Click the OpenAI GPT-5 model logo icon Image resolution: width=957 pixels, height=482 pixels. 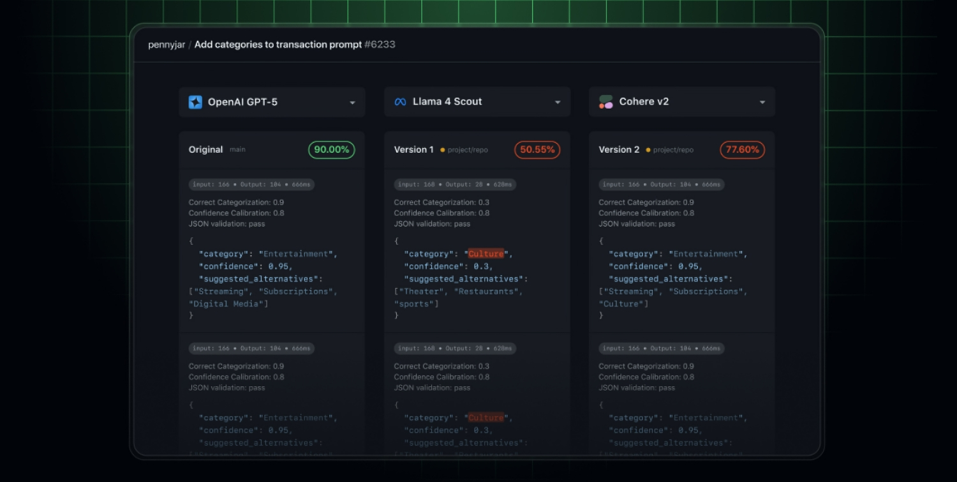195,102
